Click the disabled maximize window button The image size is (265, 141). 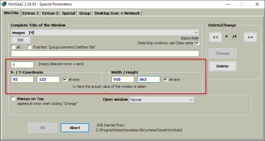coord(242,4)
